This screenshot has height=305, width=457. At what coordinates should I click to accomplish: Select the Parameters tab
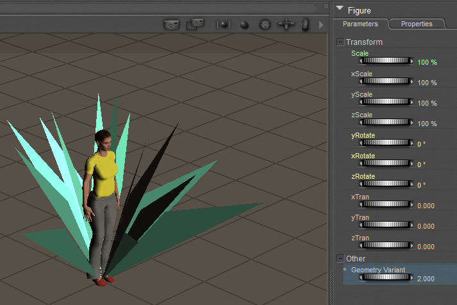point(360,24)
